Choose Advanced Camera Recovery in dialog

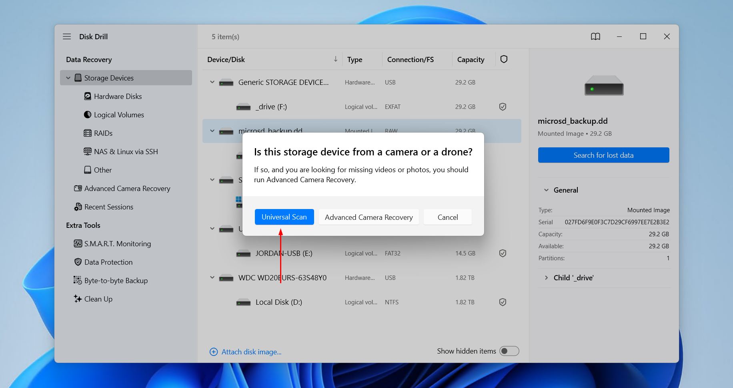tap(369, 217)
